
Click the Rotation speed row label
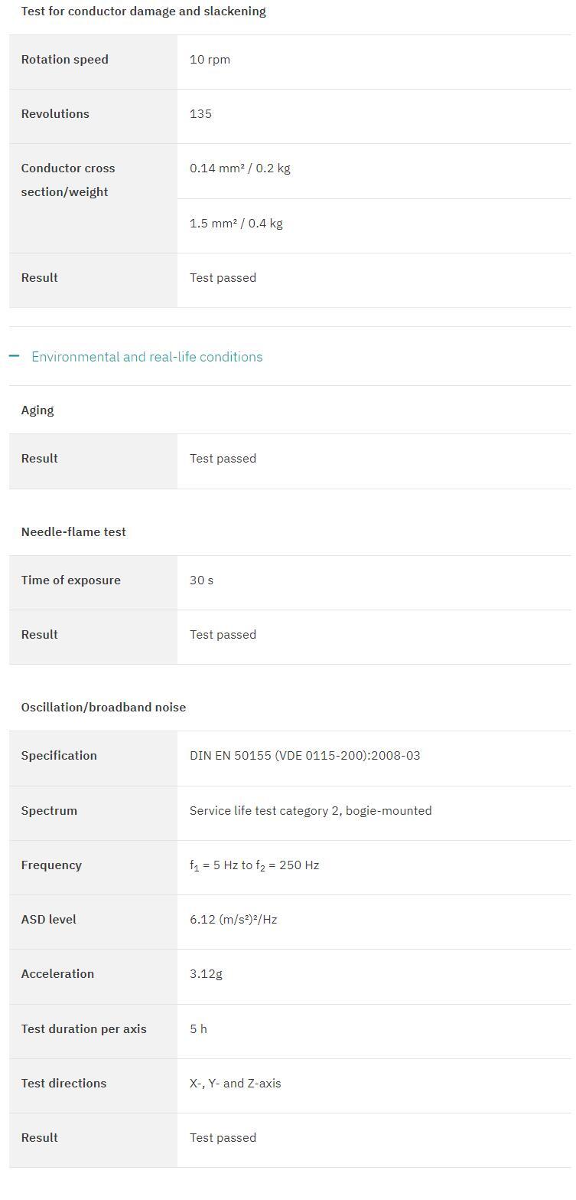pos(65,60)
